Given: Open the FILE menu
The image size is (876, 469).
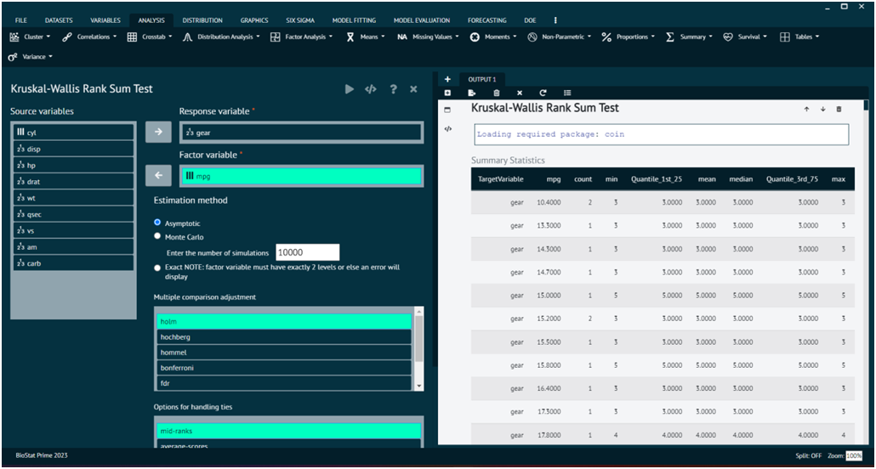Looking at the screenshot, I should 20,20.
